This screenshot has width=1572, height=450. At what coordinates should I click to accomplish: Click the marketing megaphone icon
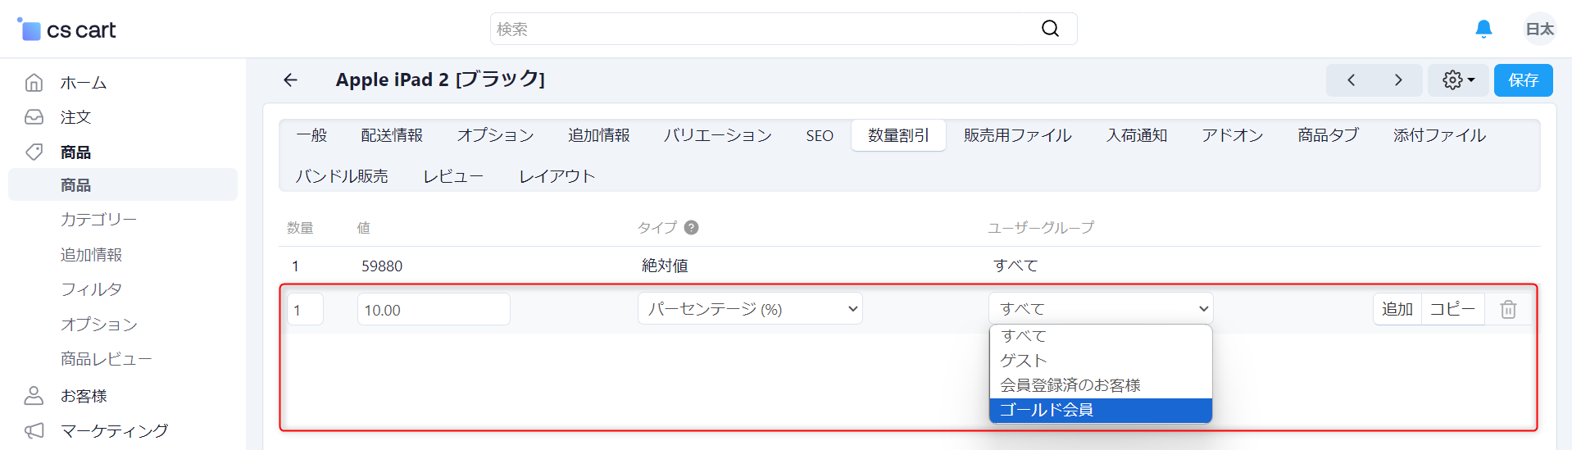tap(34, 430)
